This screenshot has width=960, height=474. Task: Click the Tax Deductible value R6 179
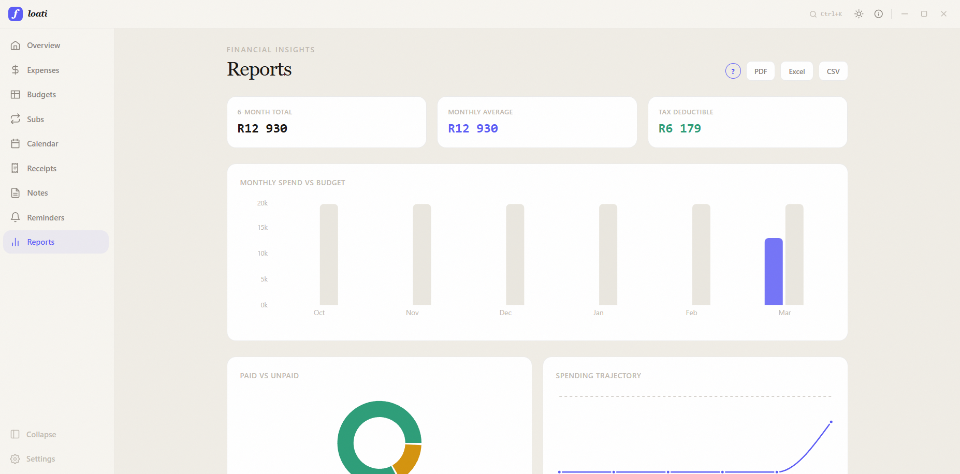point(679,128)
